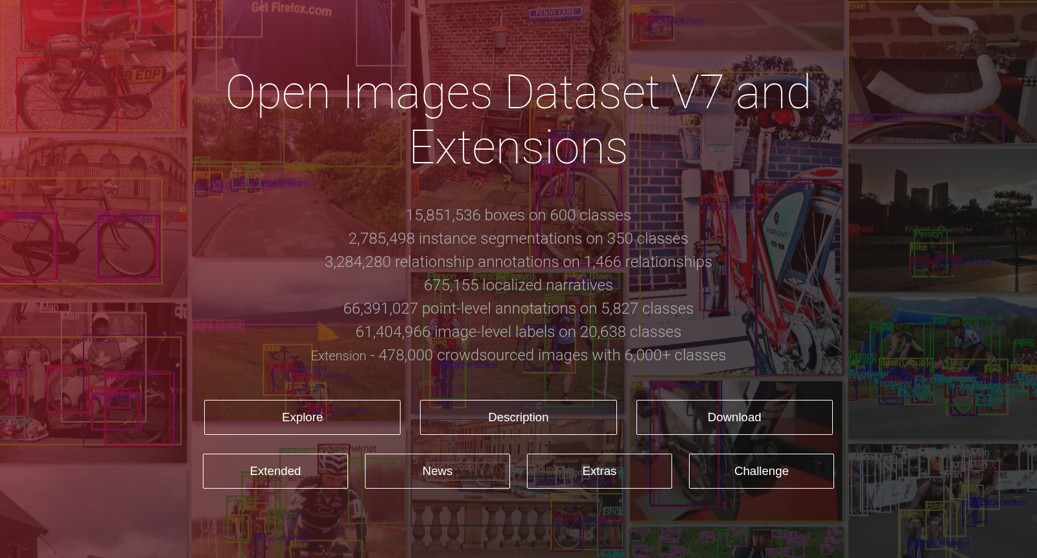Click the 'Extension - 478,000 crowdsourced images' line
1037x558 pixels.
518,355
